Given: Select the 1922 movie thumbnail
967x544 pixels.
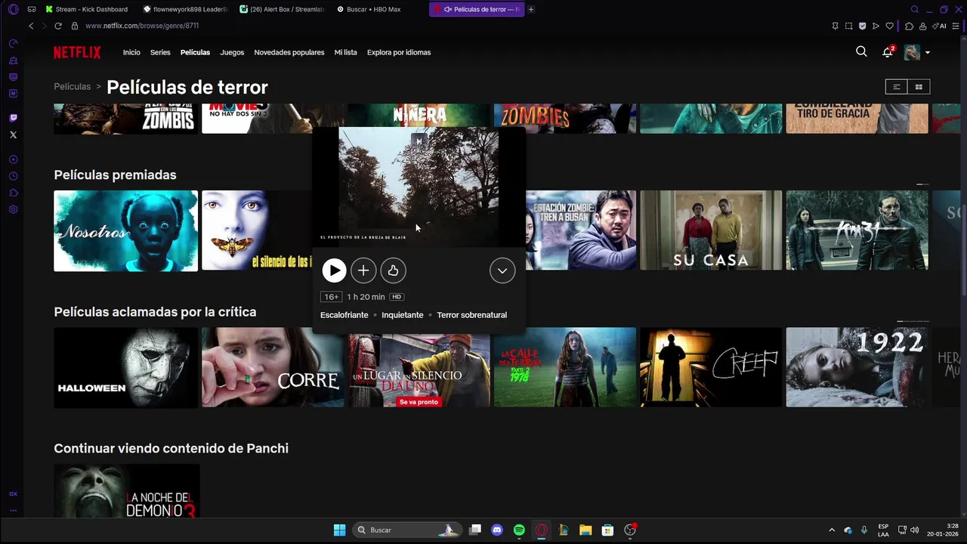Looking at the screenshot, I should pos(857,367).
